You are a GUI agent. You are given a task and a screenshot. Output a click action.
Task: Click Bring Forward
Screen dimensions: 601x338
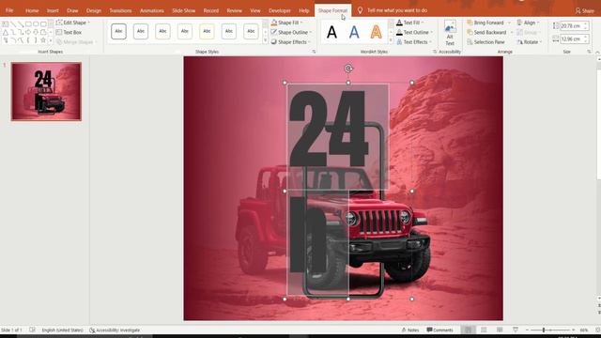click(485, 23)
